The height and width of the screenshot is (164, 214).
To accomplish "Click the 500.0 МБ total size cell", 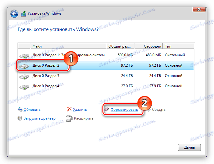I will 125,55.
